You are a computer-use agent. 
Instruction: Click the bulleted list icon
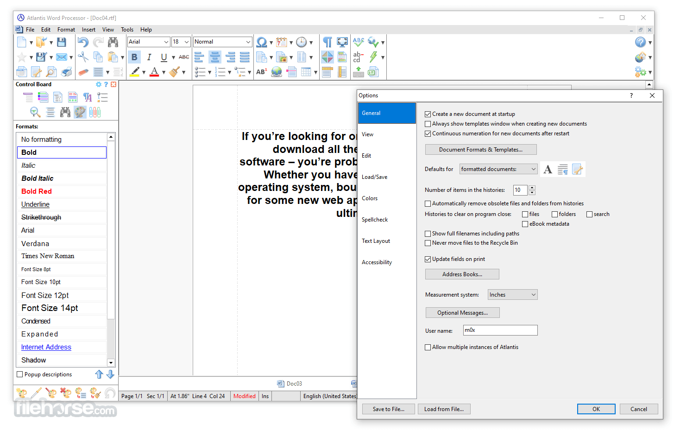pyautogui.click(x=200, y=72)
